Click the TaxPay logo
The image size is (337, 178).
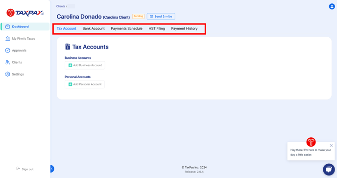click(x=25, y=13)
